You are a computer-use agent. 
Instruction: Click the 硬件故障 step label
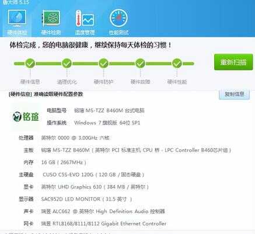(x=140, y=82)
